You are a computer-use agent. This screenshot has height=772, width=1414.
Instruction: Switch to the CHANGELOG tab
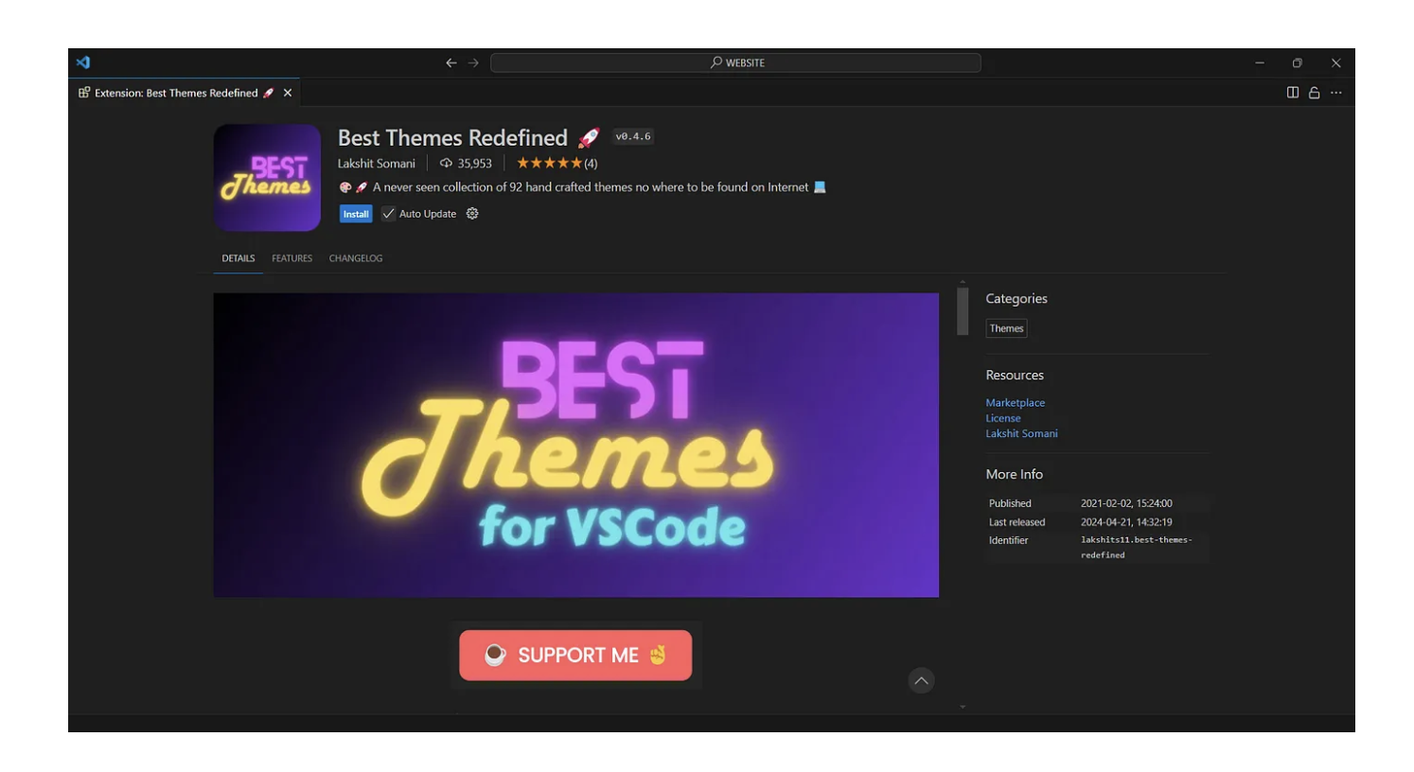(356, 258)
